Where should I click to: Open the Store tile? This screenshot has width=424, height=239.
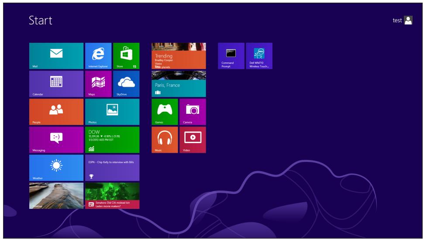[x=126, y=56]
